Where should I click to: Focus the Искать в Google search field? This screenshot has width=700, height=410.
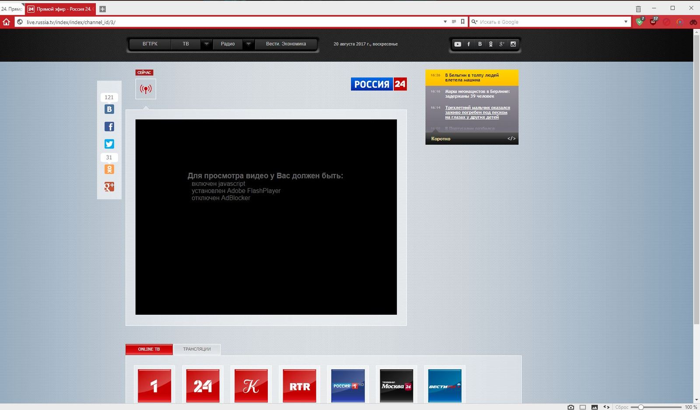click(x=550, y=22)
